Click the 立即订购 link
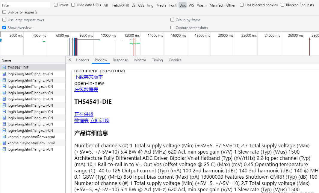 coord(100,120)
